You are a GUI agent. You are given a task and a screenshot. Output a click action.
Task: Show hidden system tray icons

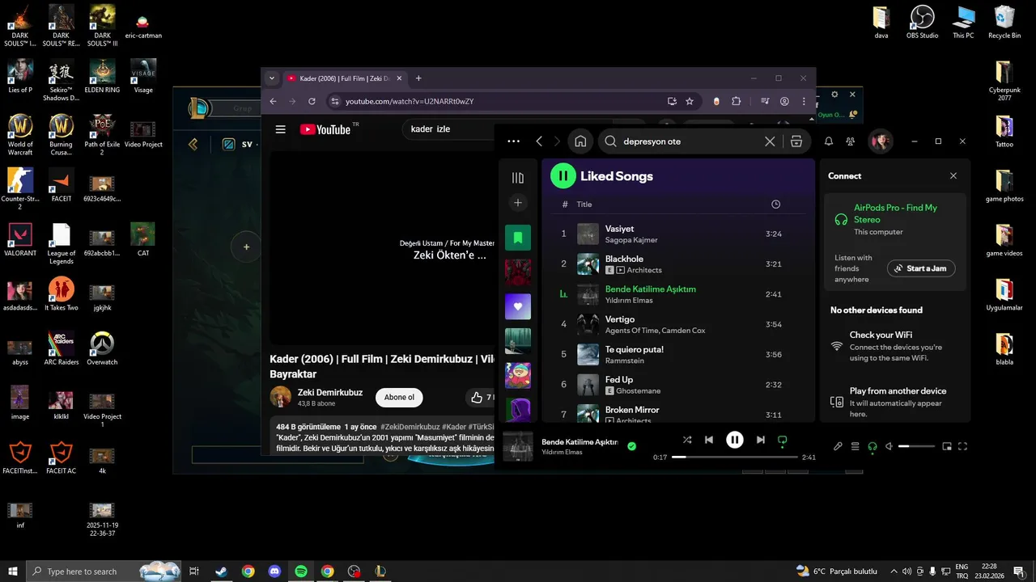(895, 571)
